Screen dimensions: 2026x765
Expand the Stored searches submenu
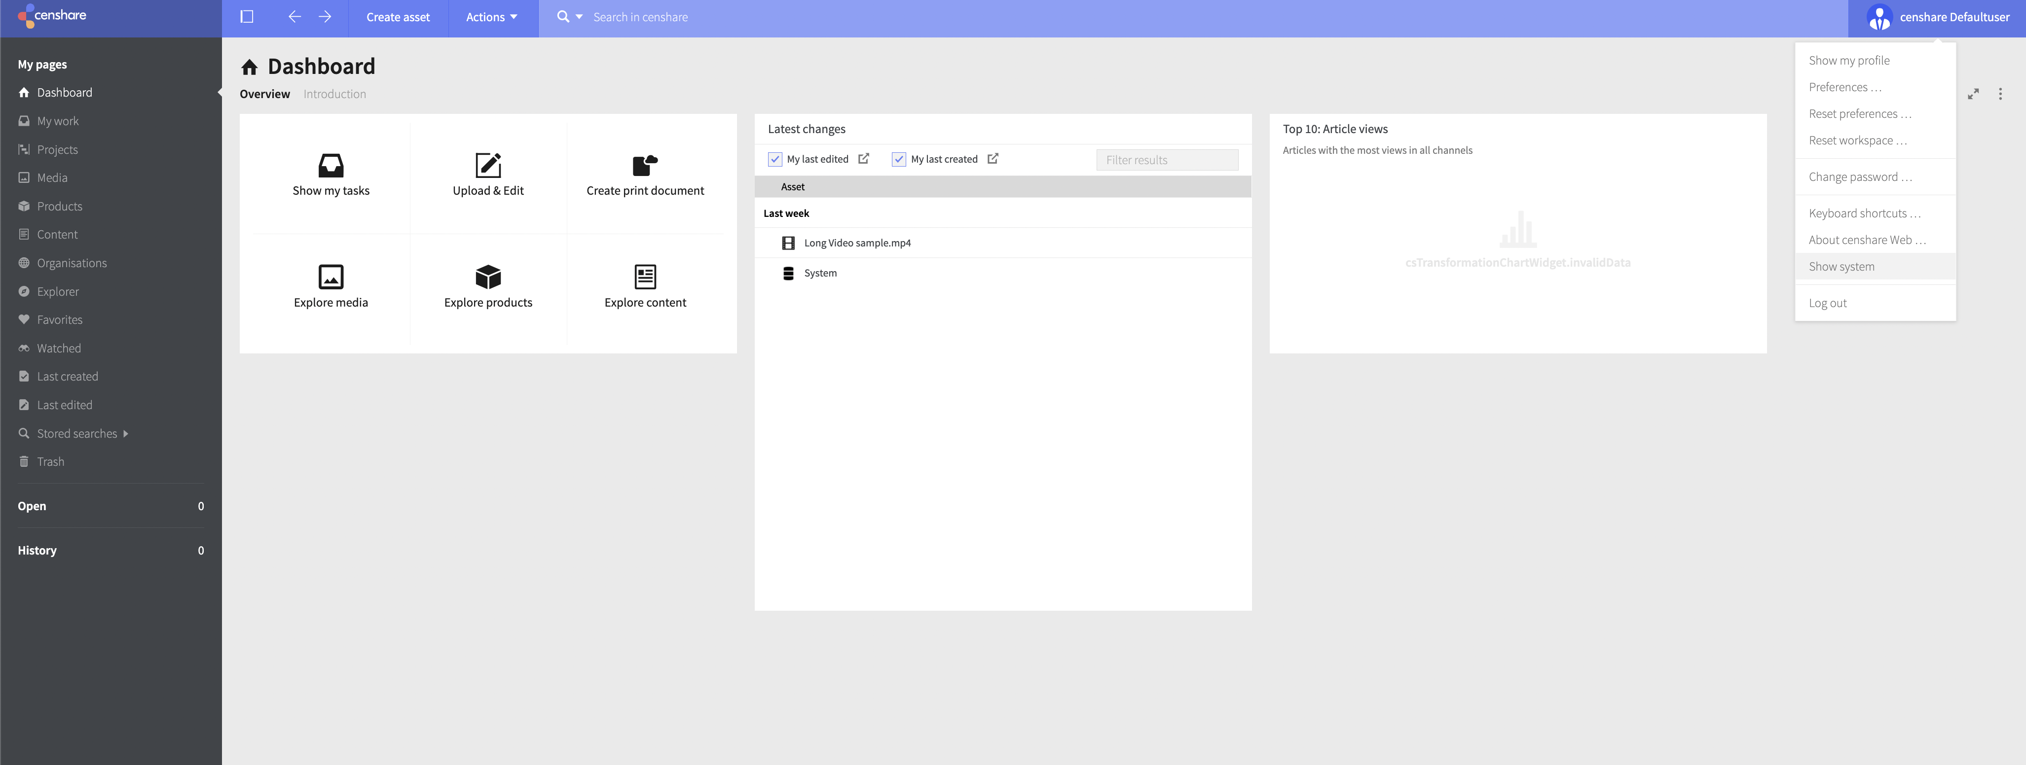coord(126,433)
